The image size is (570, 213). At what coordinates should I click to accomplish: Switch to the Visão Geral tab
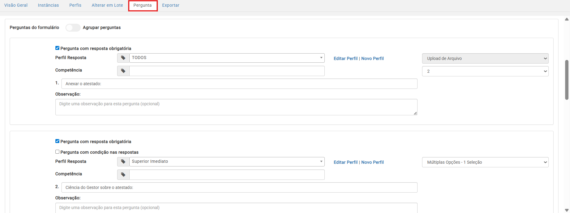[x=16, y=5]
